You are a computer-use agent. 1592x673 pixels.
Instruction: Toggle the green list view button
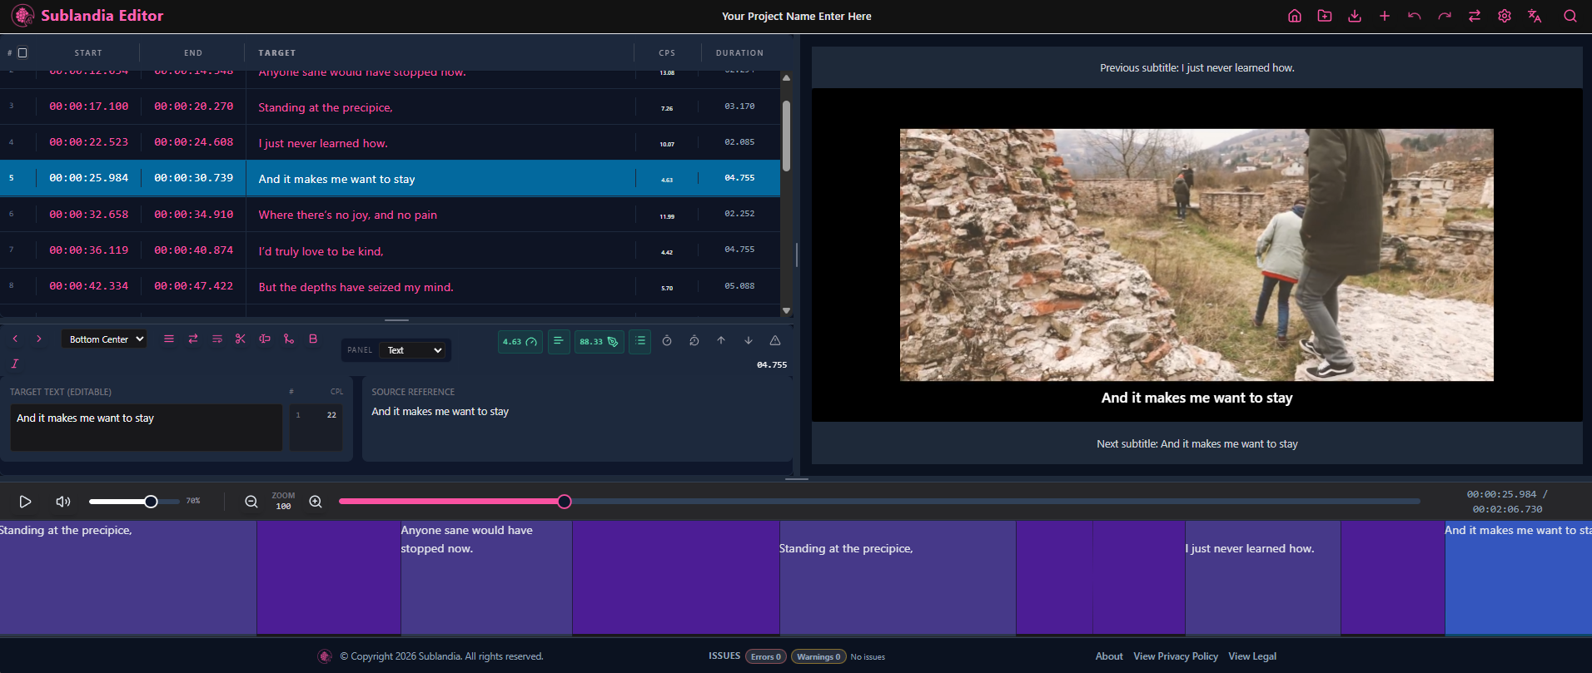[x=640, y=341]
